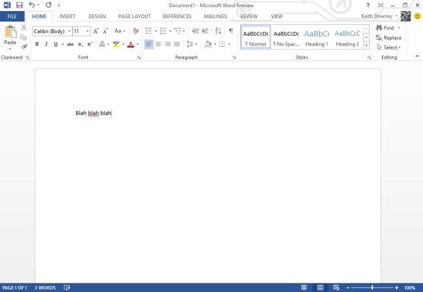Image resolution: width=423 pixels, height=292 pixels.
Task: Open the Borders dropdown arrow
Action: [x=229, y=44]
